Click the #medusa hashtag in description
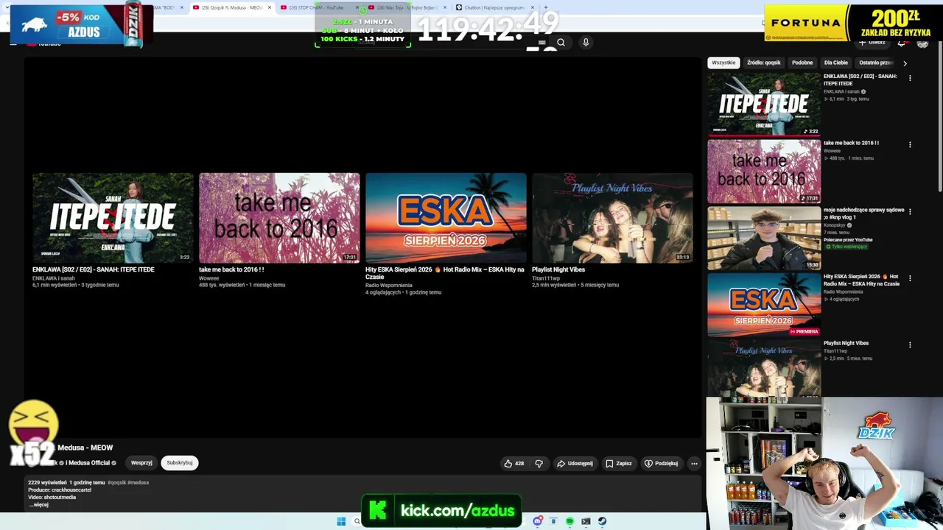 click(x=139, y=483)
